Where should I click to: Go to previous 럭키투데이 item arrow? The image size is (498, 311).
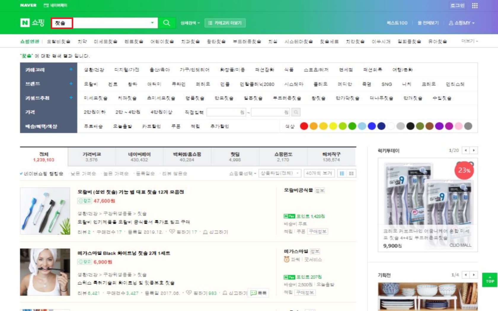point(466,150)
